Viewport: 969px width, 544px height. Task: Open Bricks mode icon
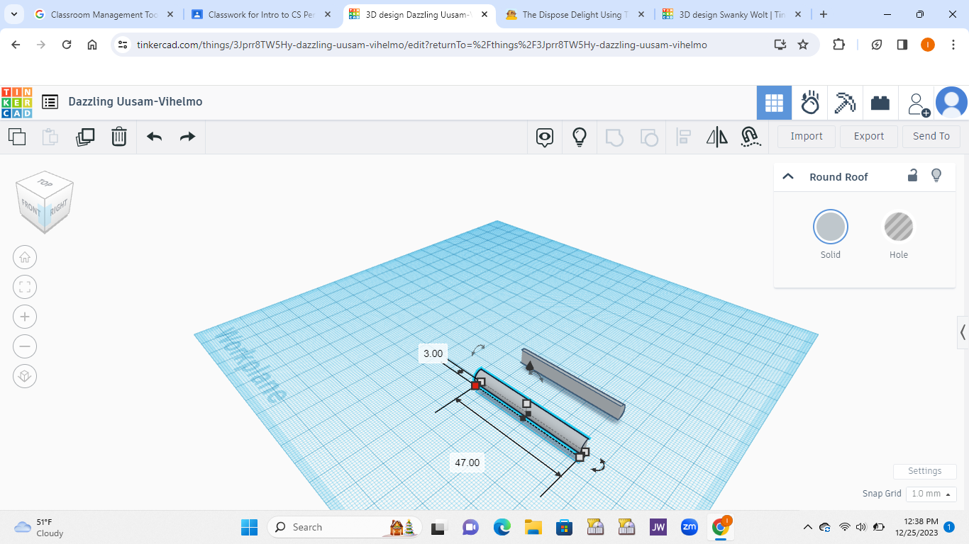click(880, 103)
